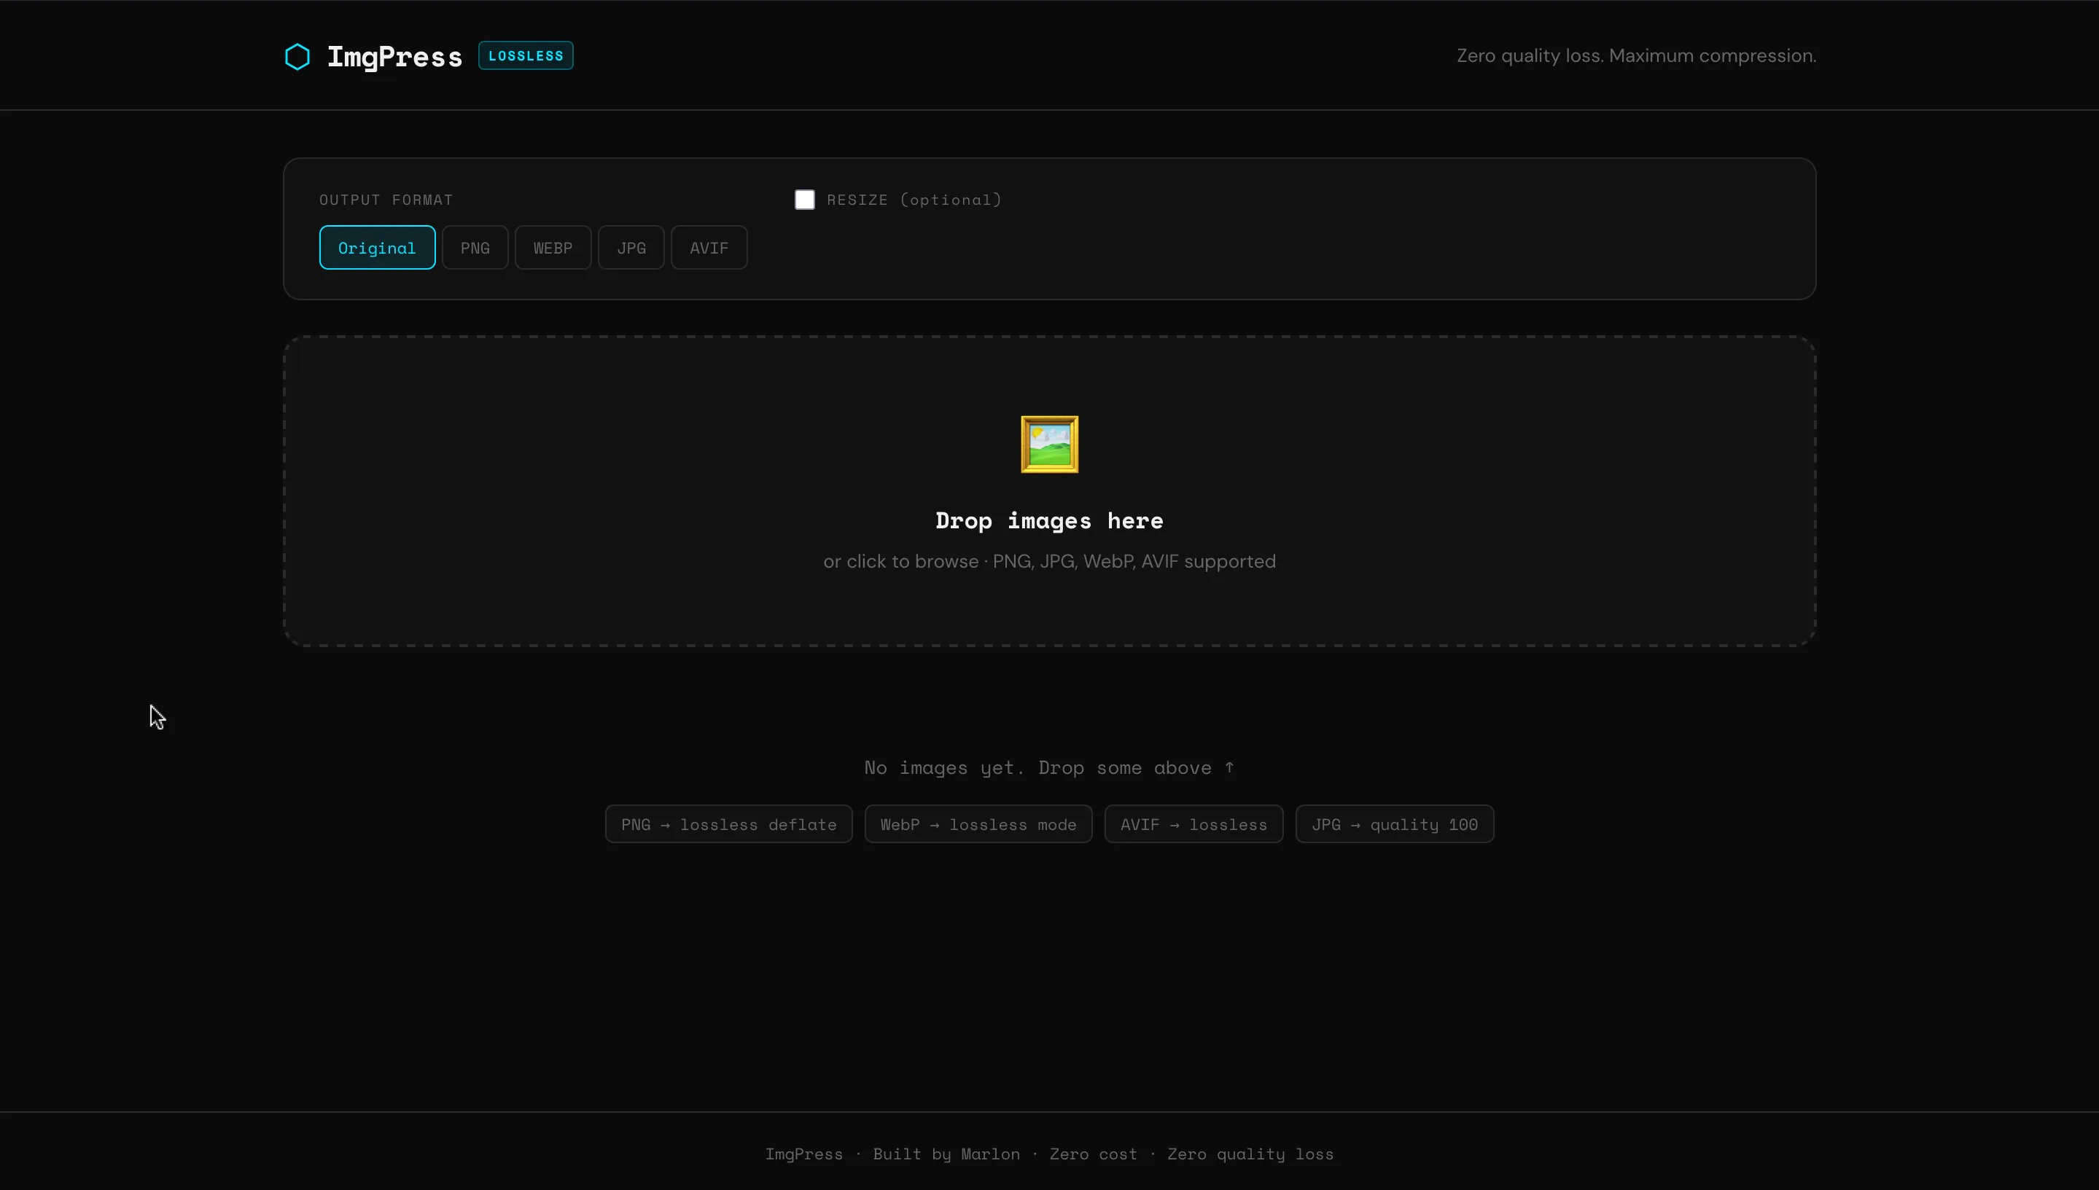Click the picture frame icon in drop zone
This screenshot has width=2099, height=1190.
tap(1049, 444)
